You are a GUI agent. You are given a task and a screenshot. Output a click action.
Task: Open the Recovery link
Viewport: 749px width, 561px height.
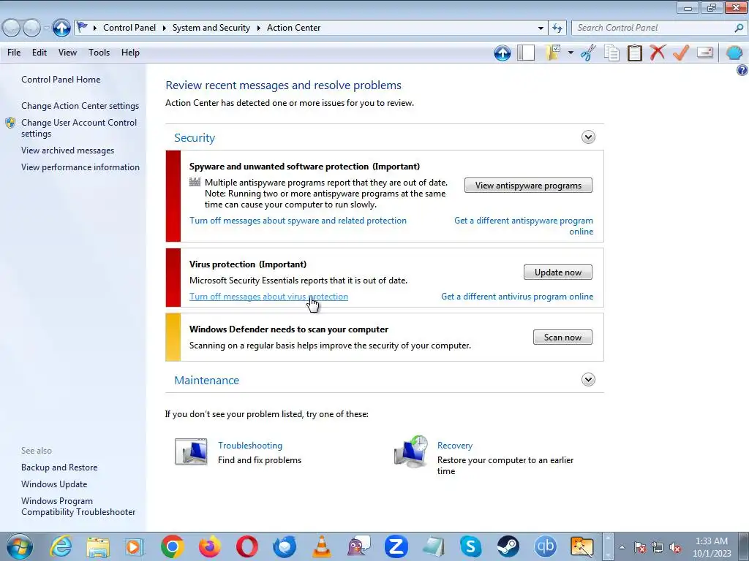click(455, 445)
